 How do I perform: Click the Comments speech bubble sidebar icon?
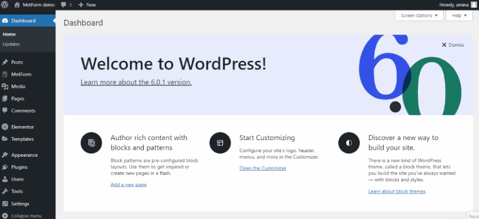click(x=5, y=111)
